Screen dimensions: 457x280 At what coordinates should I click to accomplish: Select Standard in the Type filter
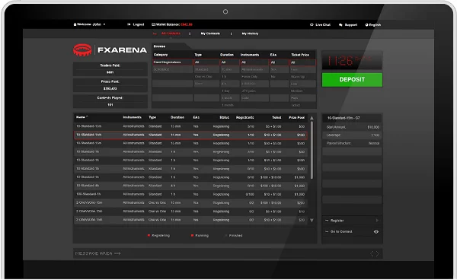click(x=206, y=69)
